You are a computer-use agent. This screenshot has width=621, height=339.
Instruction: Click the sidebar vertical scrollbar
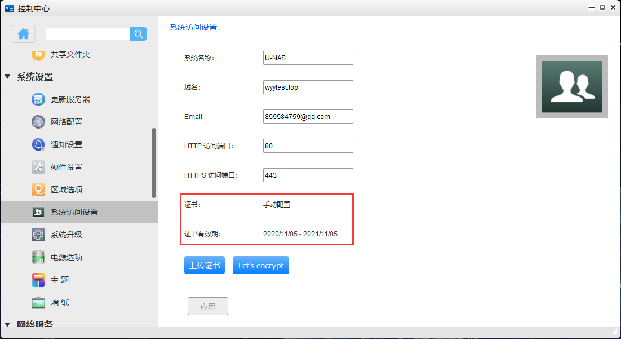[x=154, y=163]
